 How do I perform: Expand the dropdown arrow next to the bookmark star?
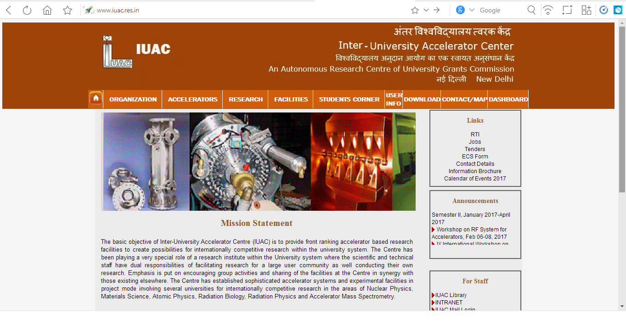426,10
